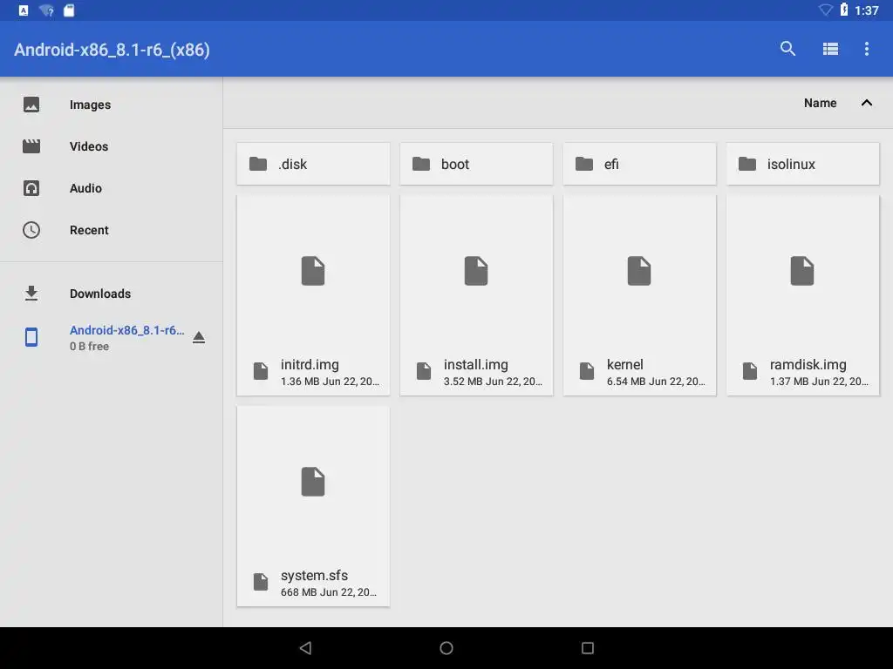Open the search magnifier icon
This screenshot has width=893, height=669.
tap(787, 49)
